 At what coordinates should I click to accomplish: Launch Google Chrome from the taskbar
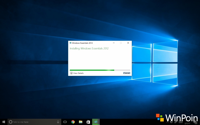coord(73,122)
